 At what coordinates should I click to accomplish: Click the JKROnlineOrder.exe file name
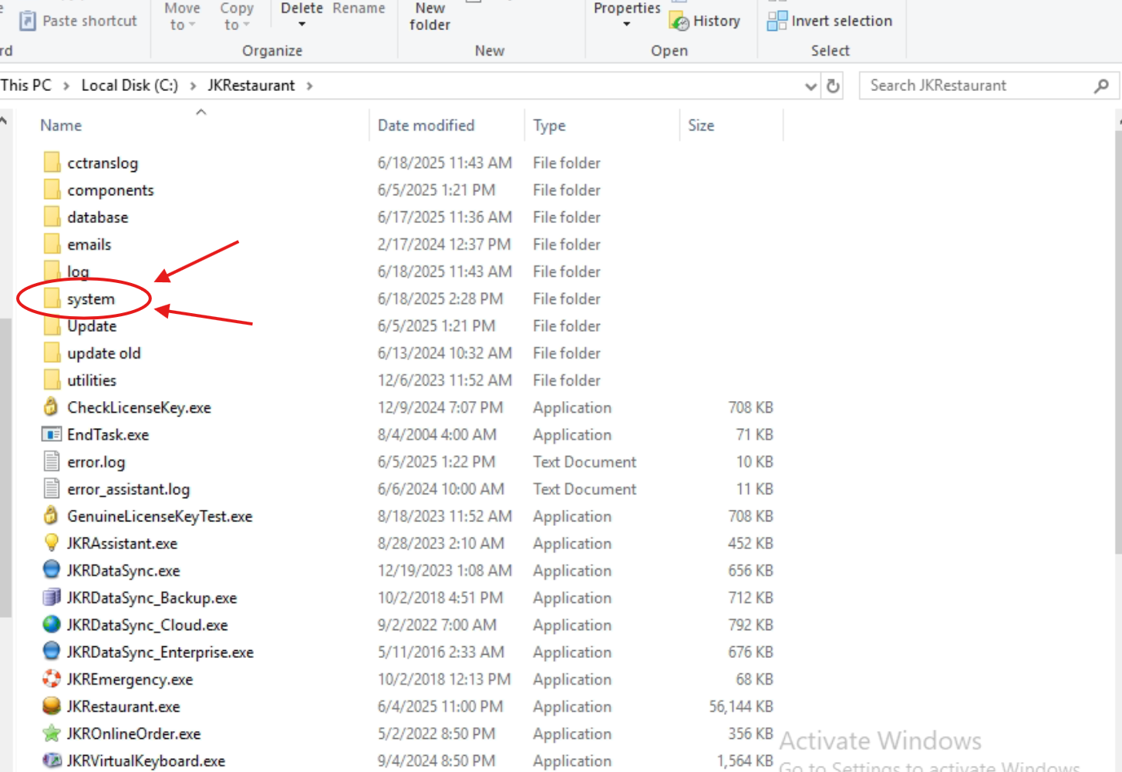(133, 733)
